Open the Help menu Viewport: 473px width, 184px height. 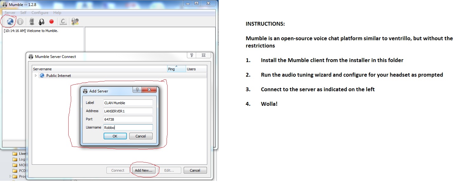pyautogui.click(x=57, y=13)
